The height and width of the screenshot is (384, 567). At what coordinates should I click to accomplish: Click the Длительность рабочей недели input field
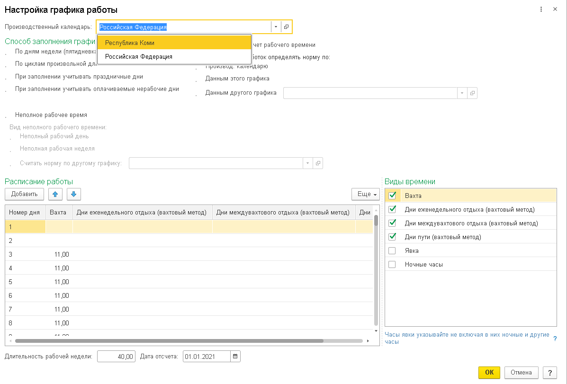click(117, 357)
